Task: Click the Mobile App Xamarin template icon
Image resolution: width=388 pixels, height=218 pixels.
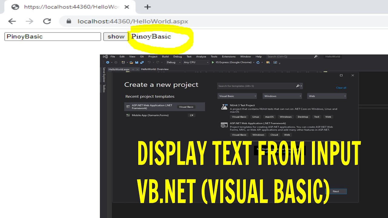Action: (x=128, y=115)
